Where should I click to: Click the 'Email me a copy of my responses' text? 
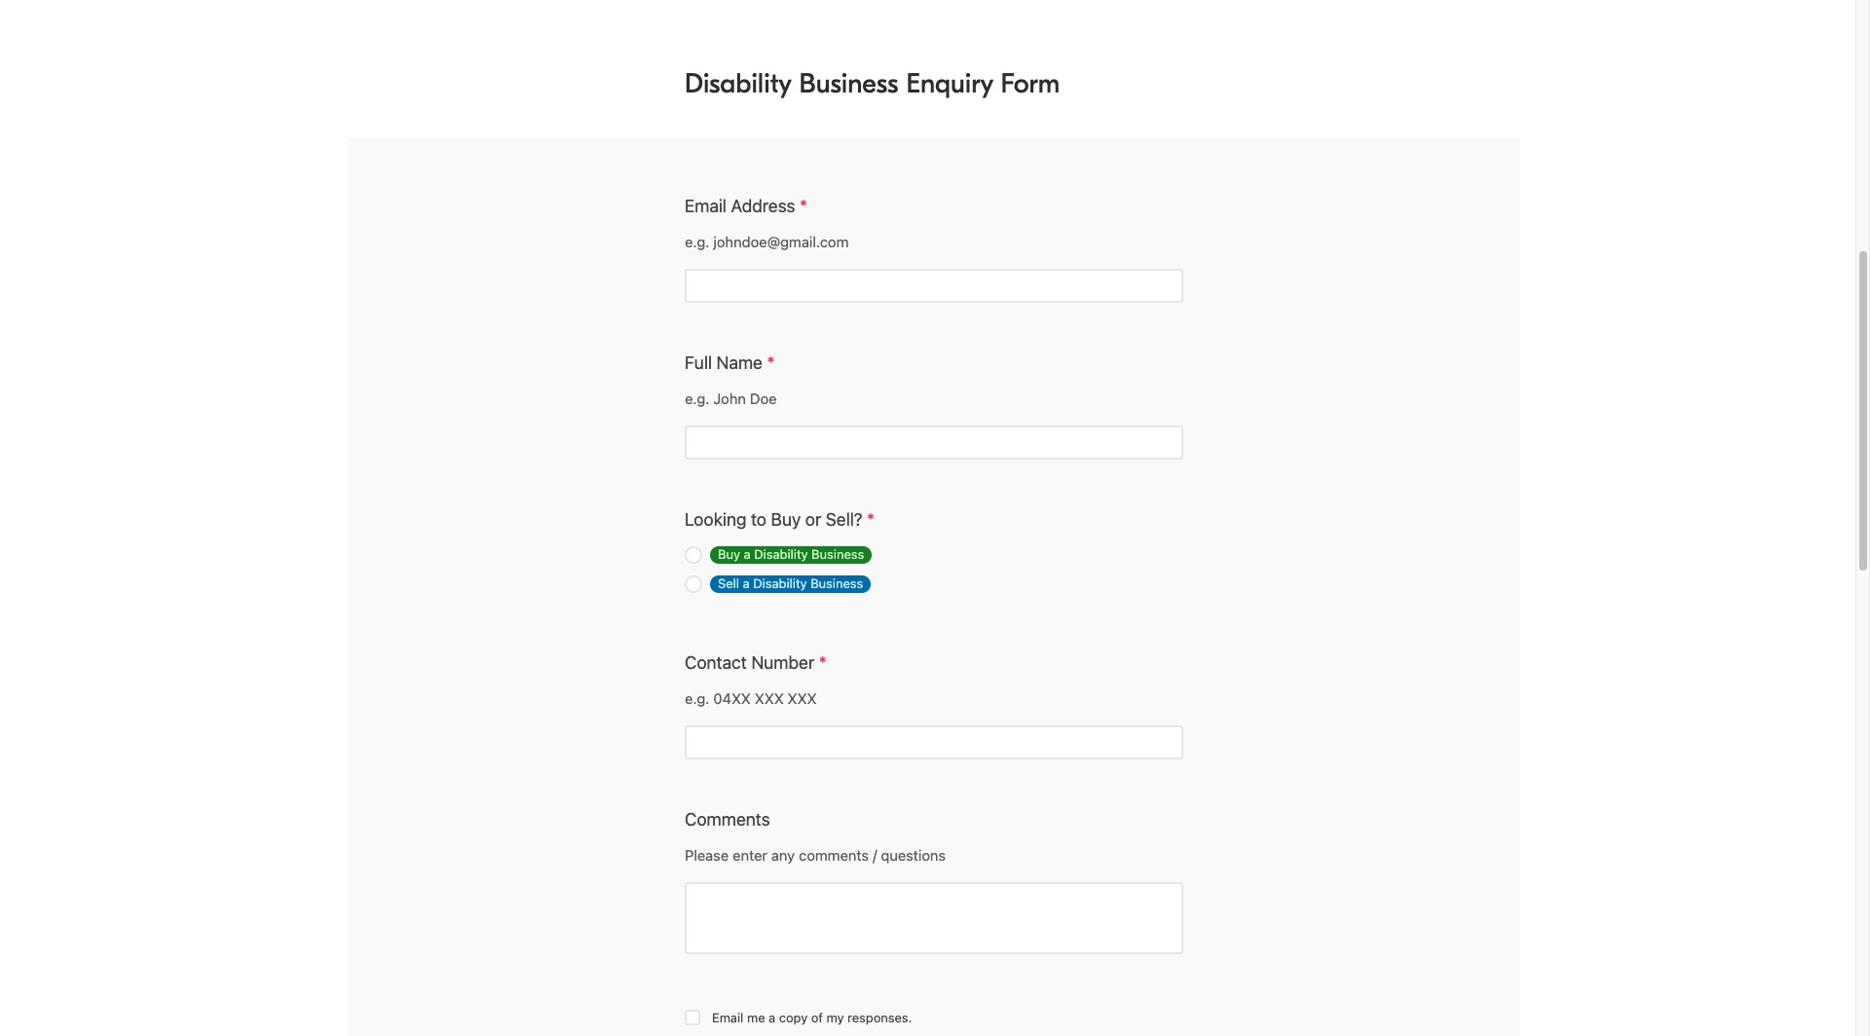[x=811, y=1018]
